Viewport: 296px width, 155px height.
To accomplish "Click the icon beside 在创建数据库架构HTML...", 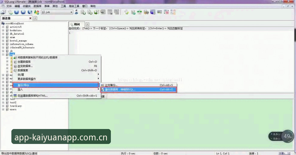I will (15, 96).
